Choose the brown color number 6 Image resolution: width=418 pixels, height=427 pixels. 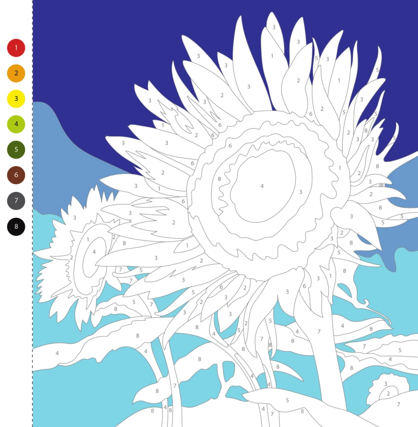(16, 175)
